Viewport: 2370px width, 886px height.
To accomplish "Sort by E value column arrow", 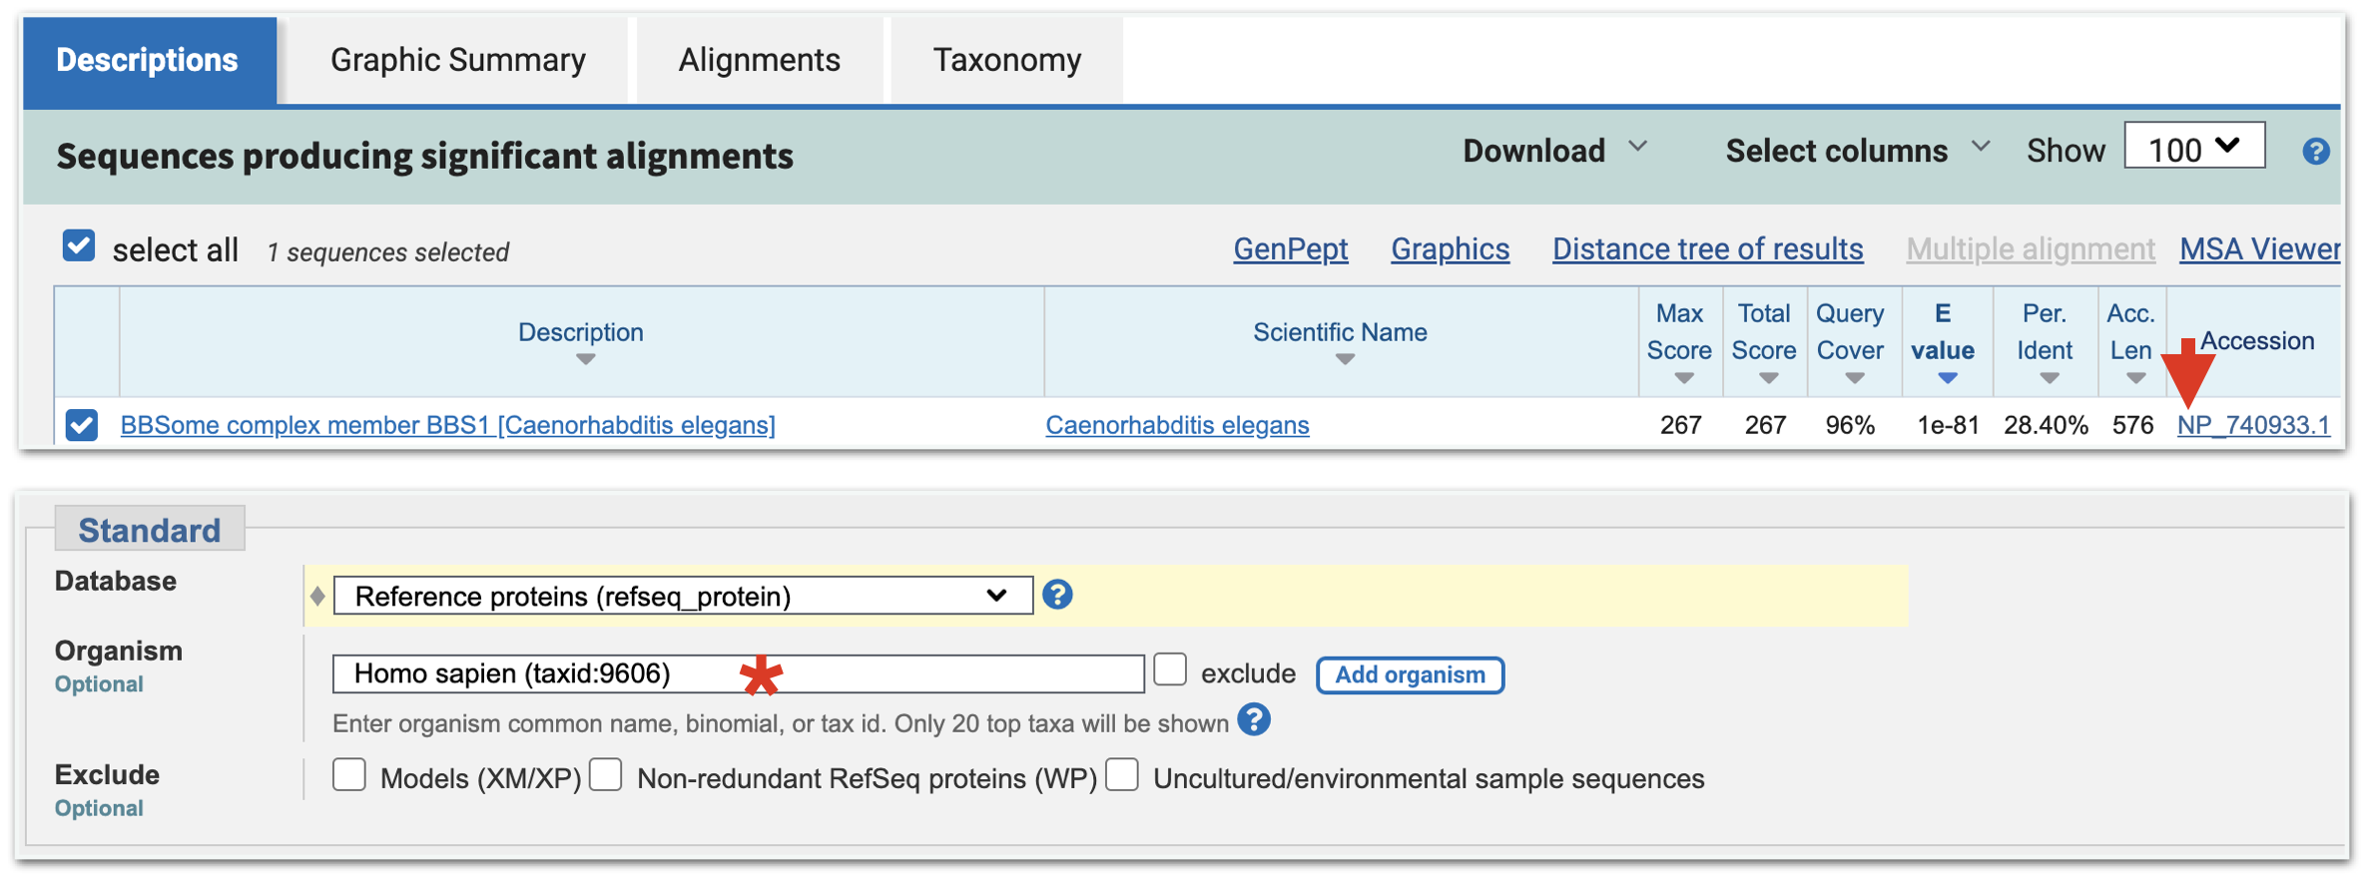I will click(x=1947, y=378).
